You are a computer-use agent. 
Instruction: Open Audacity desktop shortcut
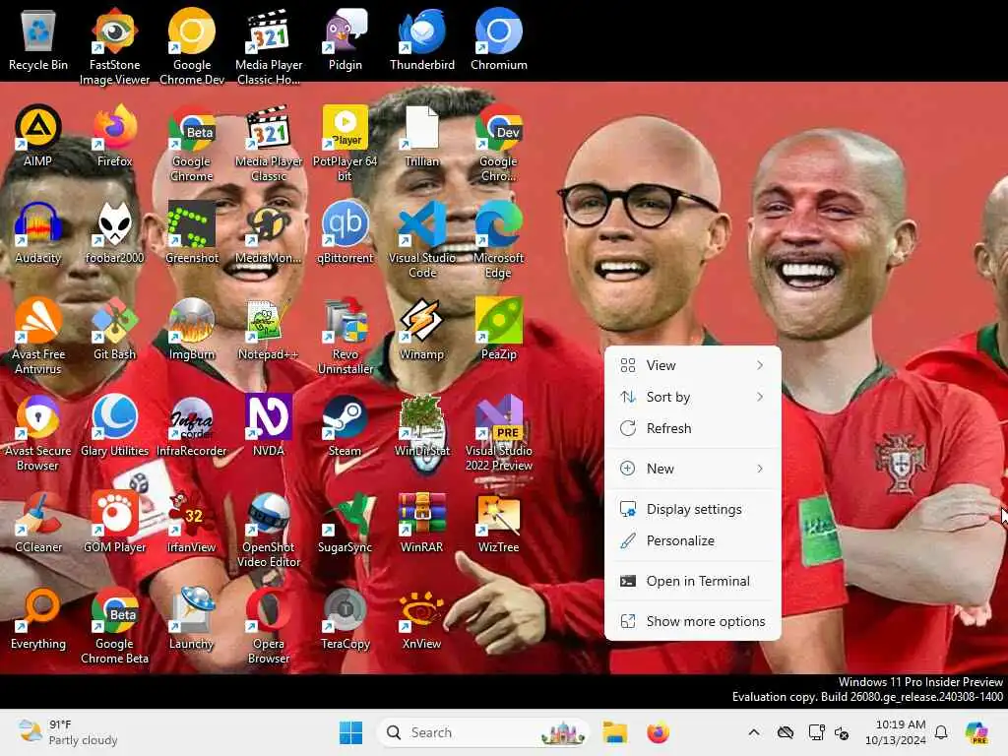pos(38,232)
